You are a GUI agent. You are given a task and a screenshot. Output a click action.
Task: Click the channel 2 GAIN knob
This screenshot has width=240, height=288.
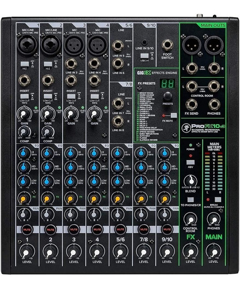48,114
